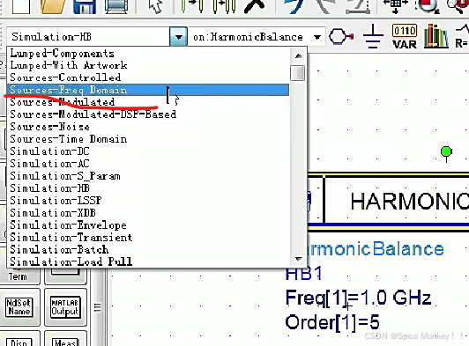The height and width of the screenshot is (346, 469).
Task: Select the MATLAB Output palette component
Action: 65,307
